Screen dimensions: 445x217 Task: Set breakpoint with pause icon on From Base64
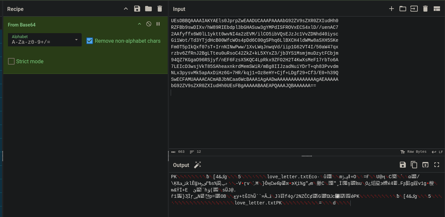[x=158, y=24]
